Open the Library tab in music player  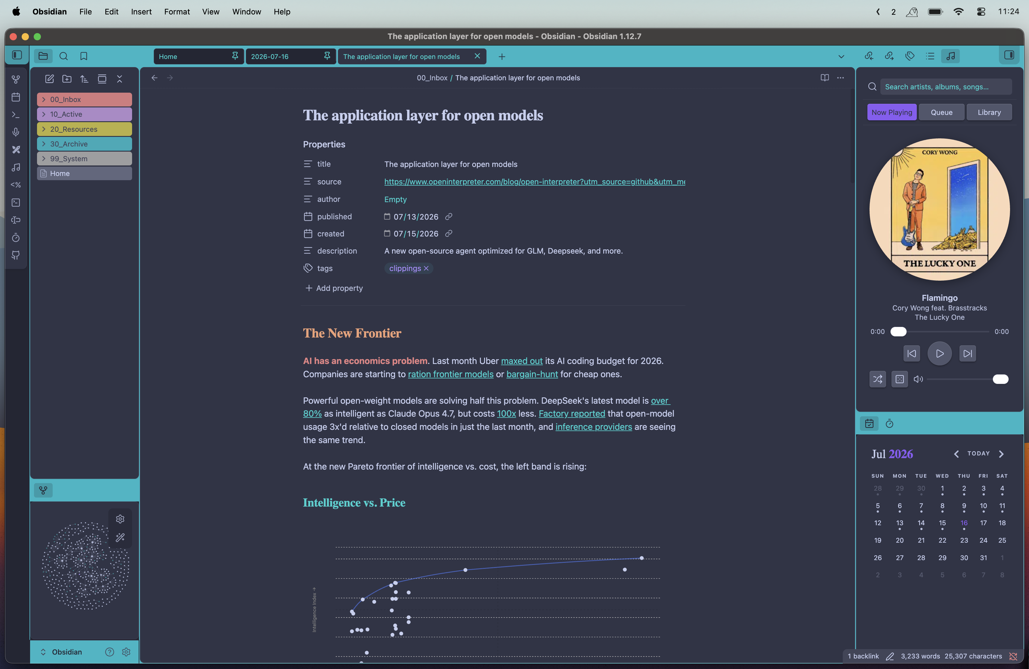[989, 113]
